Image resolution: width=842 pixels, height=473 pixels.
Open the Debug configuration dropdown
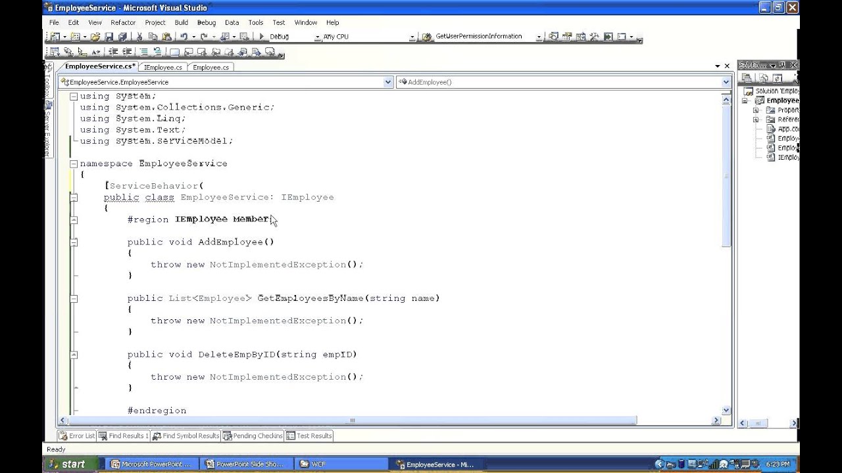pyautogui.click(x=318, y=37)
